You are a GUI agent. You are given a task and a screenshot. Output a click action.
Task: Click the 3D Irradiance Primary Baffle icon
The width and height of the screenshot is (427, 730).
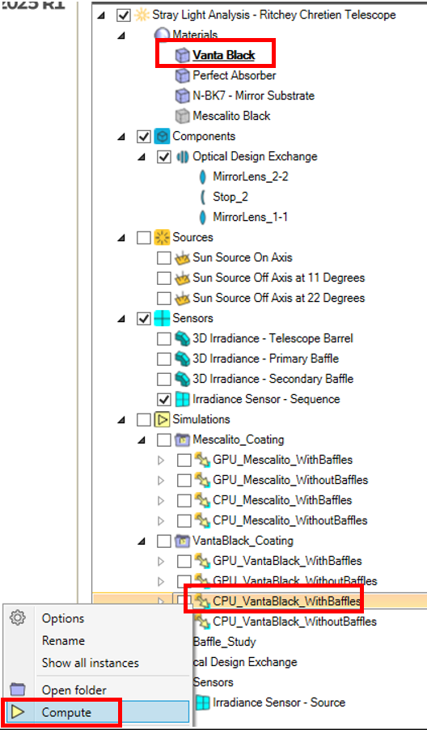point(182,359)
